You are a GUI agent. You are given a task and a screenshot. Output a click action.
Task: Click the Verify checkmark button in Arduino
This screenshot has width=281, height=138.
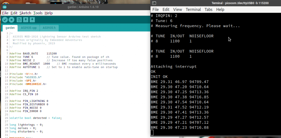pyautogui.click(x=5, y=20)
